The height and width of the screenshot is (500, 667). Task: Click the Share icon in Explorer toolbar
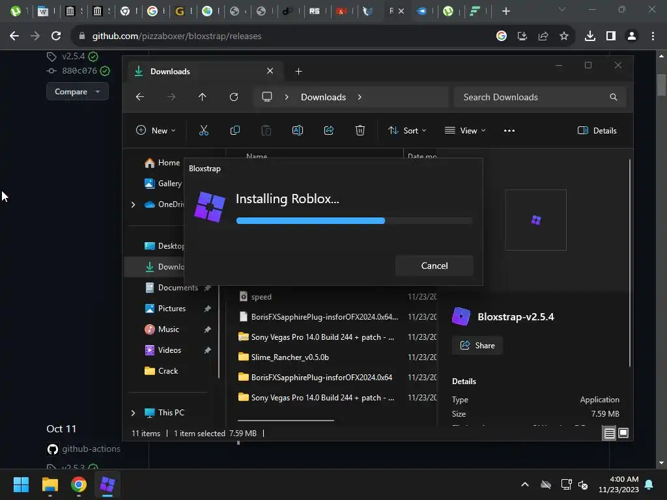coord(329,130)
